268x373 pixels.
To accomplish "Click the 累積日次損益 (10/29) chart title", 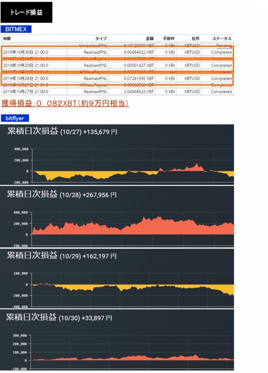I will [x=62, y=256].
